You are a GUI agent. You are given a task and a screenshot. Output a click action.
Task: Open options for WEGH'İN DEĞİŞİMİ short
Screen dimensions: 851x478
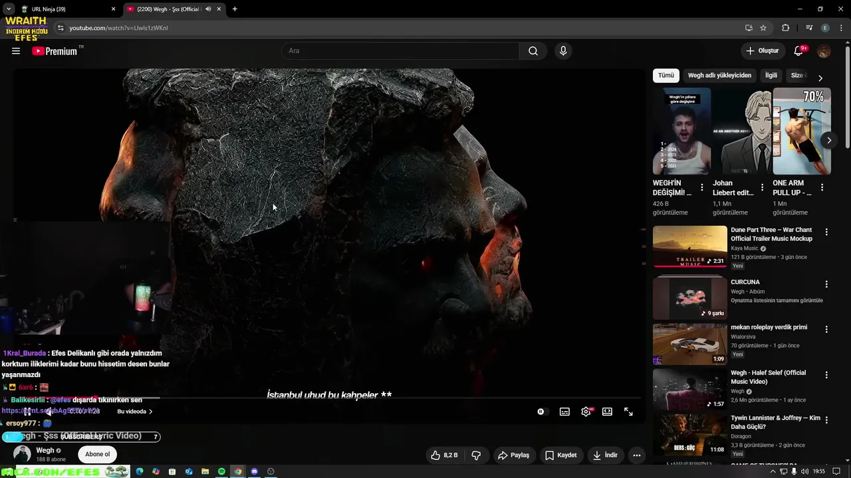(x=702, y=188)
